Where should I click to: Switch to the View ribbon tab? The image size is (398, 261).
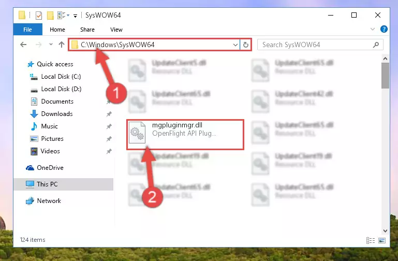click(x=116, y=30)
